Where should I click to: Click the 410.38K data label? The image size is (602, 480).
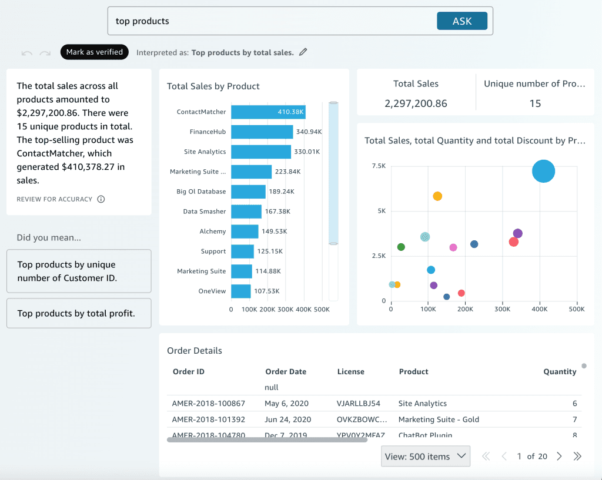tap(290, 112)
